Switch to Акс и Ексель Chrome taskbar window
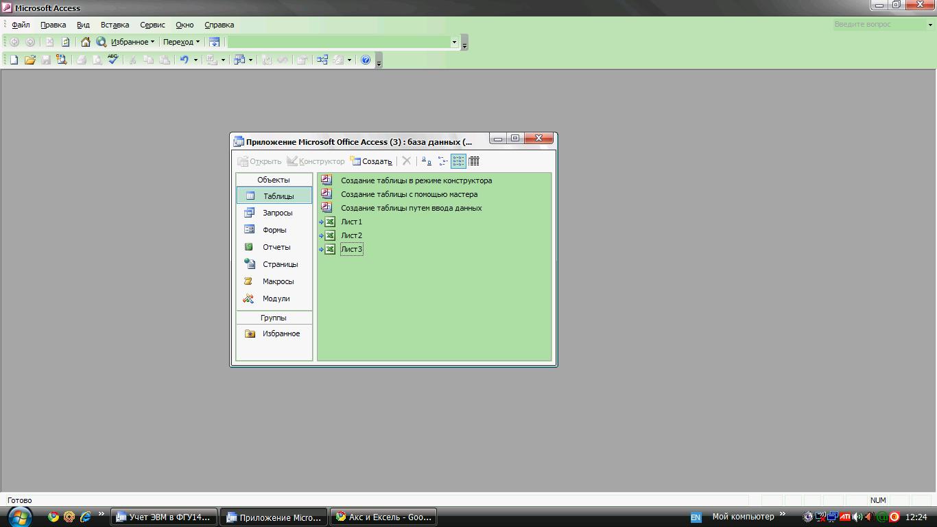This screenshot has width=937, height=527. [x=383, y=517]
